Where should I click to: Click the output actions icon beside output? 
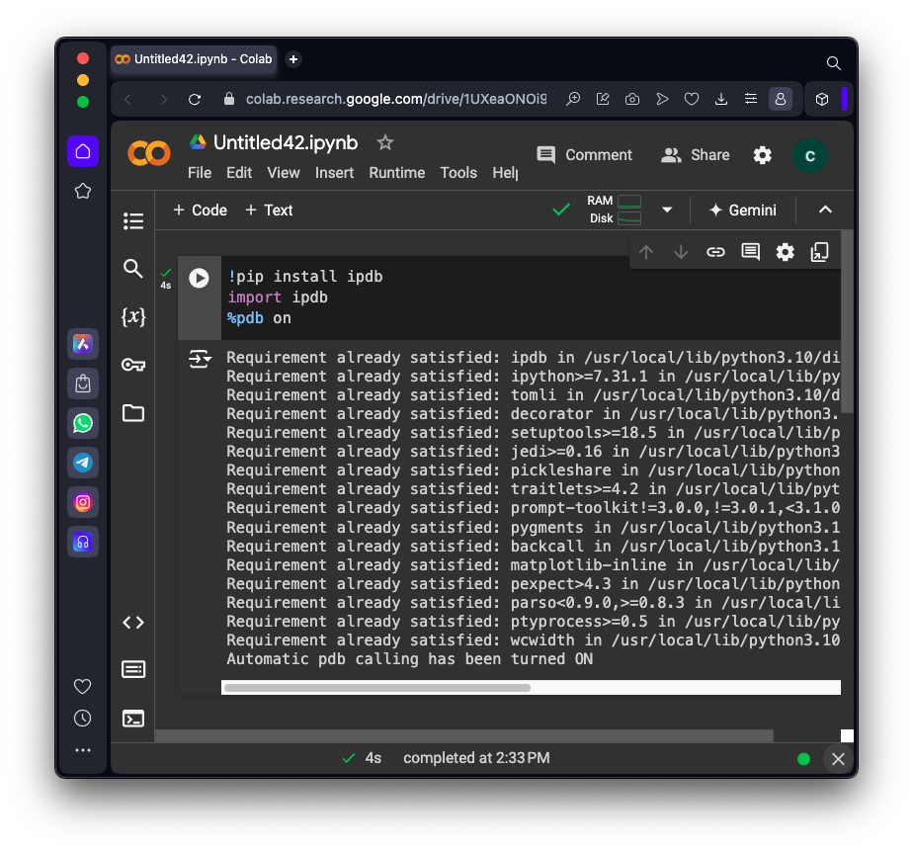click(x=201, y=359)
